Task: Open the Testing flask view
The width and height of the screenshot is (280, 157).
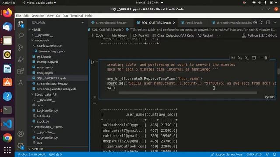Action: point(21,83)
